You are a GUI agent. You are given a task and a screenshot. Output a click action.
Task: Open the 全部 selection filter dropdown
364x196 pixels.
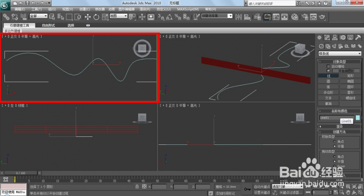pyautogui.click(x=38, y=16)
